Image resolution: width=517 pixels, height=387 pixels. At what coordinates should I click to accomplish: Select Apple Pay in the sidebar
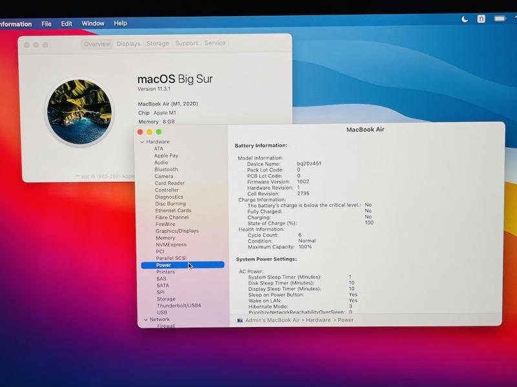pyautogui.click(x=166, y=155)
